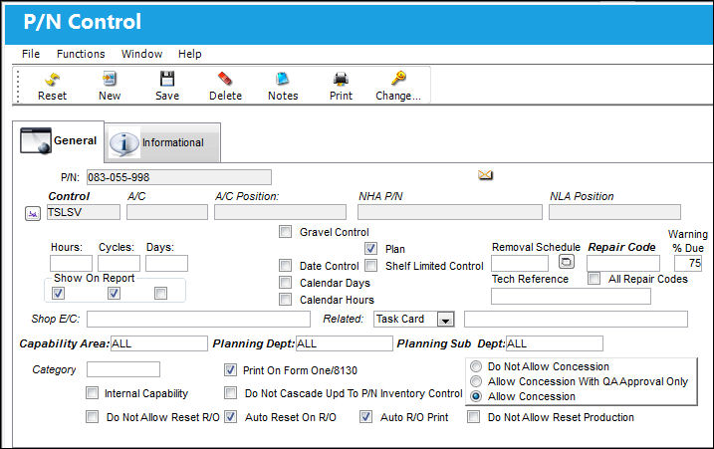Click the Days input box
This screenshot has width=714, height=449.
(166, 264)
